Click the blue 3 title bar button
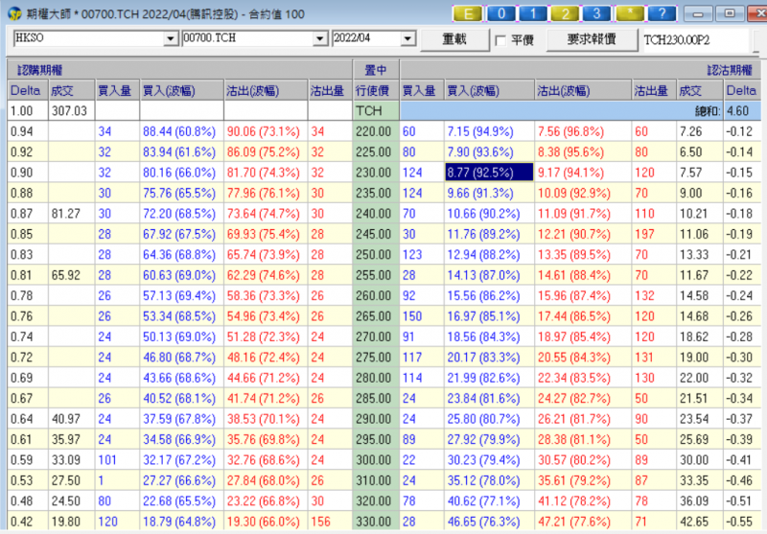Image resolution: width=767 pixels, height=534 pixels. tap(597, 14)
